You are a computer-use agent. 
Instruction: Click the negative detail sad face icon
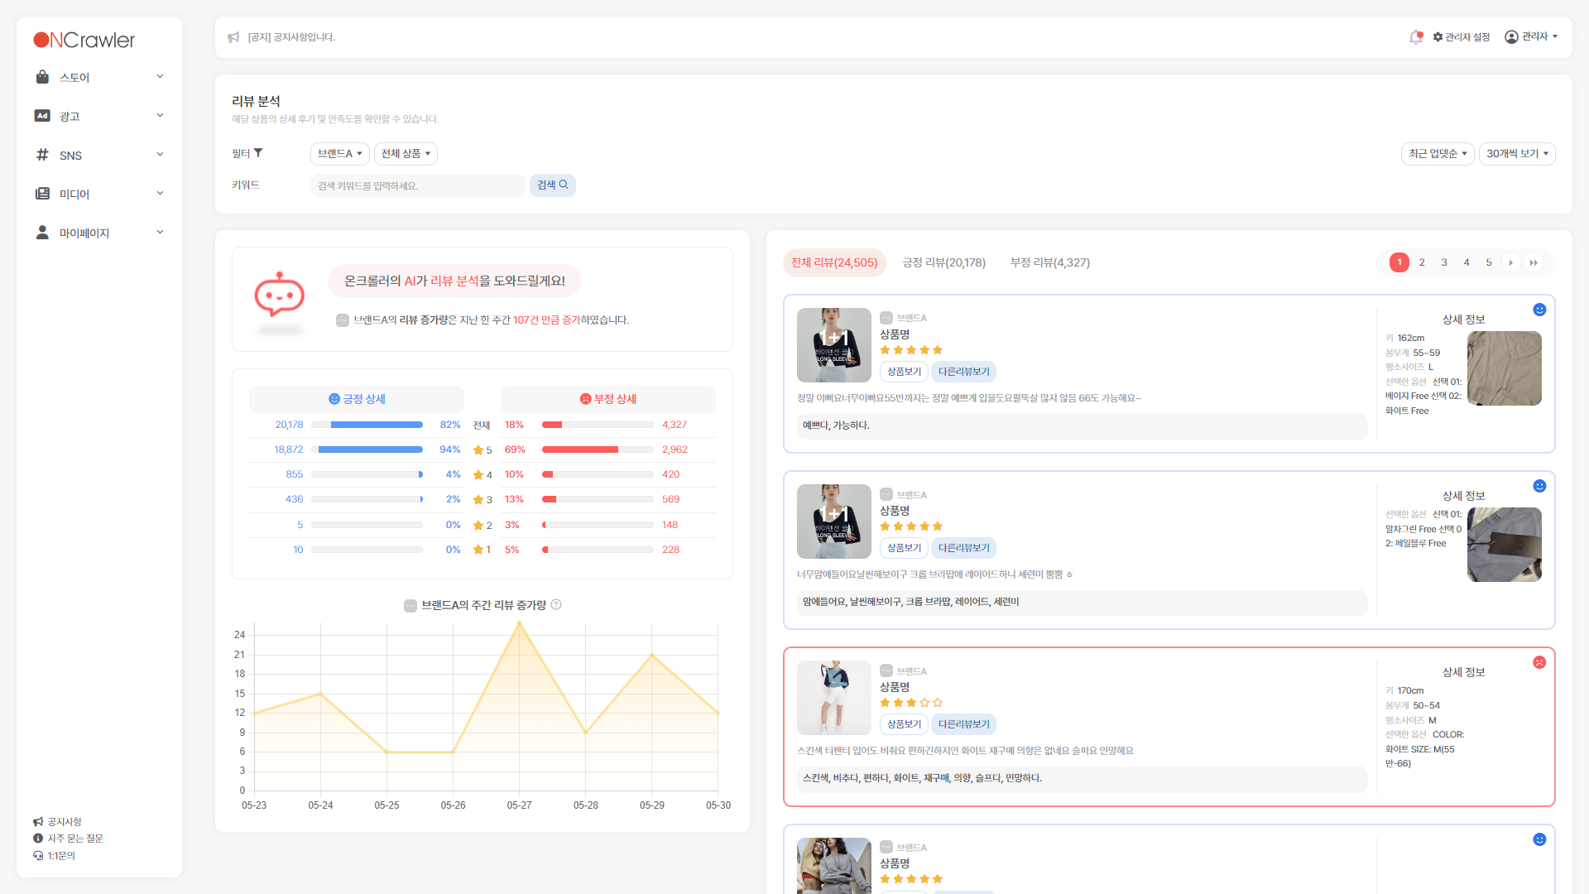coord(586,399)
